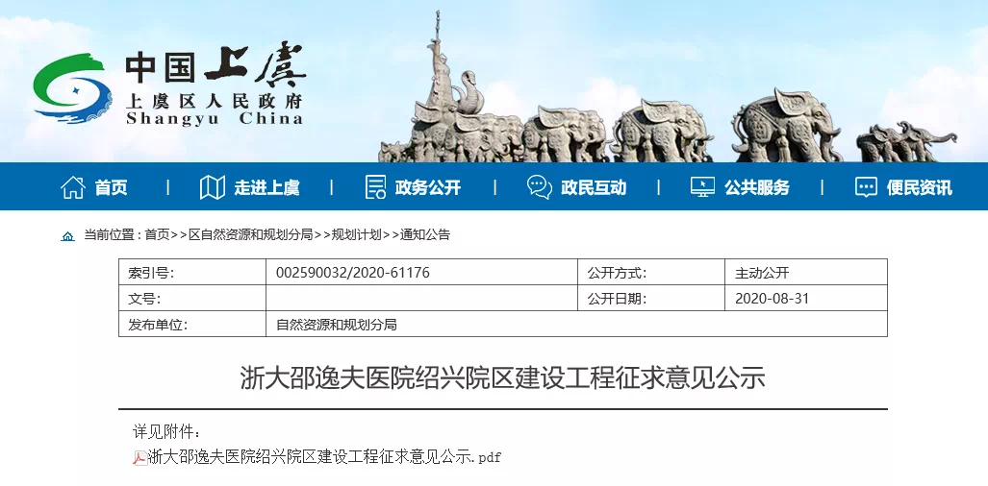Screen dimensions: 988x486
Task: Go to the 政民互动 menu item
Action: point(594,187)
